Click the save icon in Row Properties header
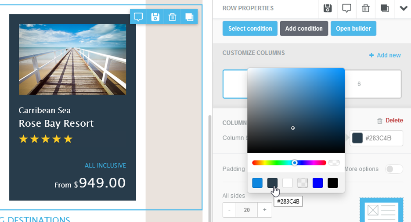Screen dimensions: 411x222 point(328,8)
